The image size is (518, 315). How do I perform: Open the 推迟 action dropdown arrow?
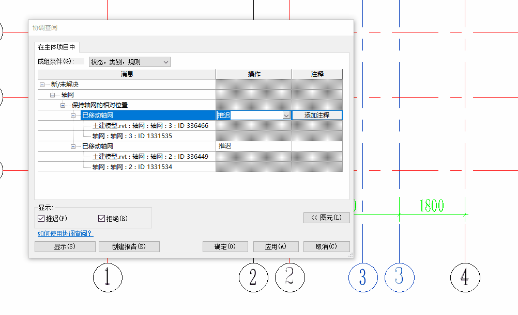point(286,115)
